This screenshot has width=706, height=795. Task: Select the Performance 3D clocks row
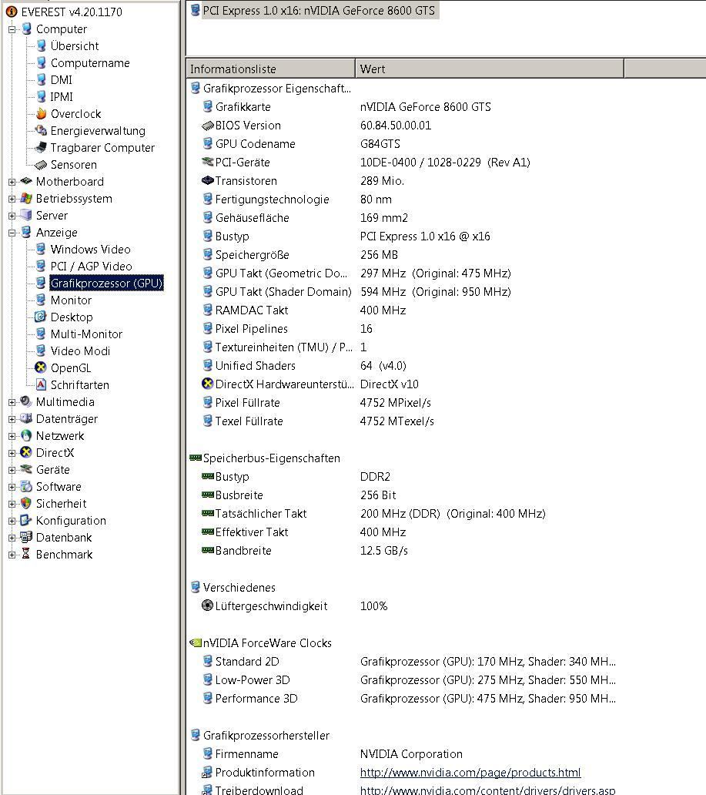[406, 698]
